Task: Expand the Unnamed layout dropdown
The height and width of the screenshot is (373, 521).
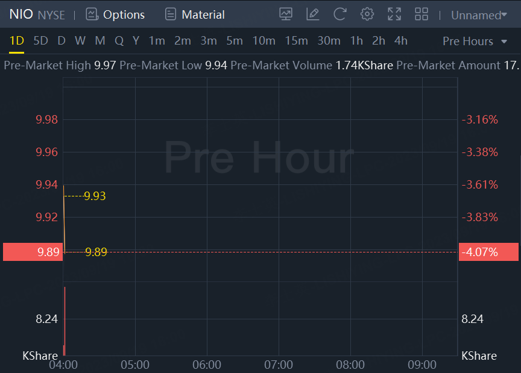Action: tap(479, 15)
